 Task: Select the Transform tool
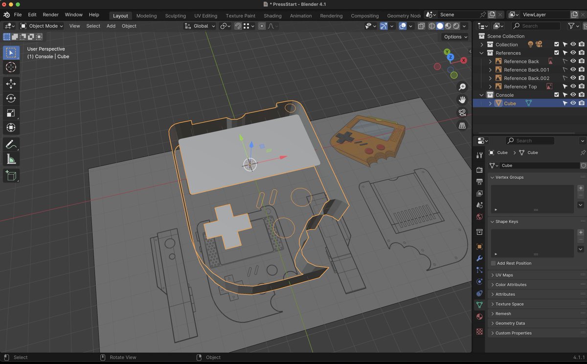point(11,128)
